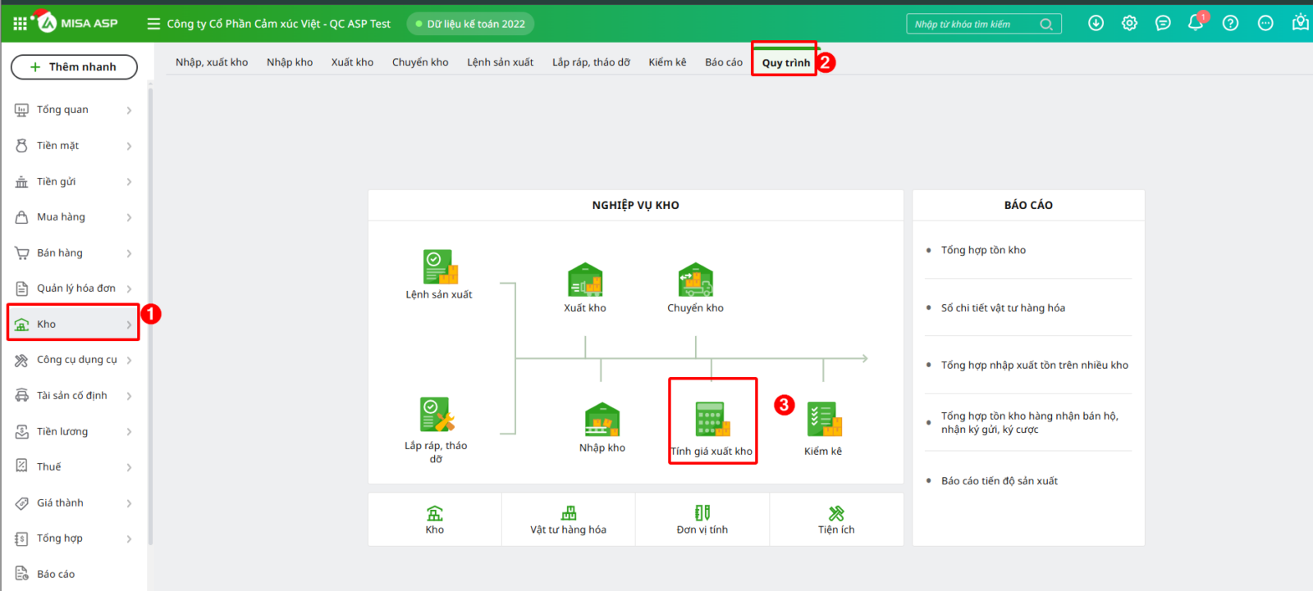Open the Tổng hợp tồn kho report link
The height and width of the screenshot is (591, 1313).
pos(983,250)
